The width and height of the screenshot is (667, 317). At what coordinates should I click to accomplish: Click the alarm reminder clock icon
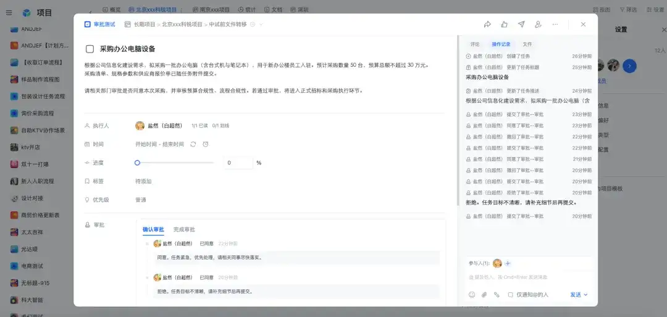click(206, 144)
